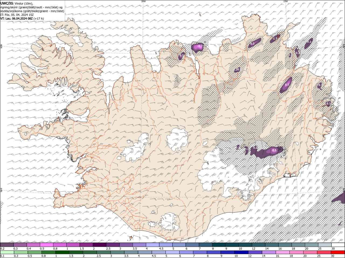The image size is (345, 258).
Task: Click the palest green 0.1 swatch on lower rain scale
Action: pos(7,252)
